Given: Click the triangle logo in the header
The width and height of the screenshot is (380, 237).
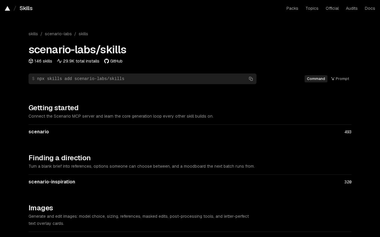Looking at the screenshot, I should (7, 8).
